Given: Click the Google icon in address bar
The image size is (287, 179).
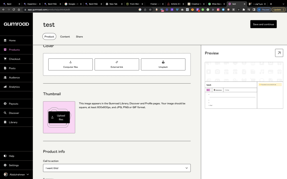Looking at the screenshot, I should pos(140,9).
